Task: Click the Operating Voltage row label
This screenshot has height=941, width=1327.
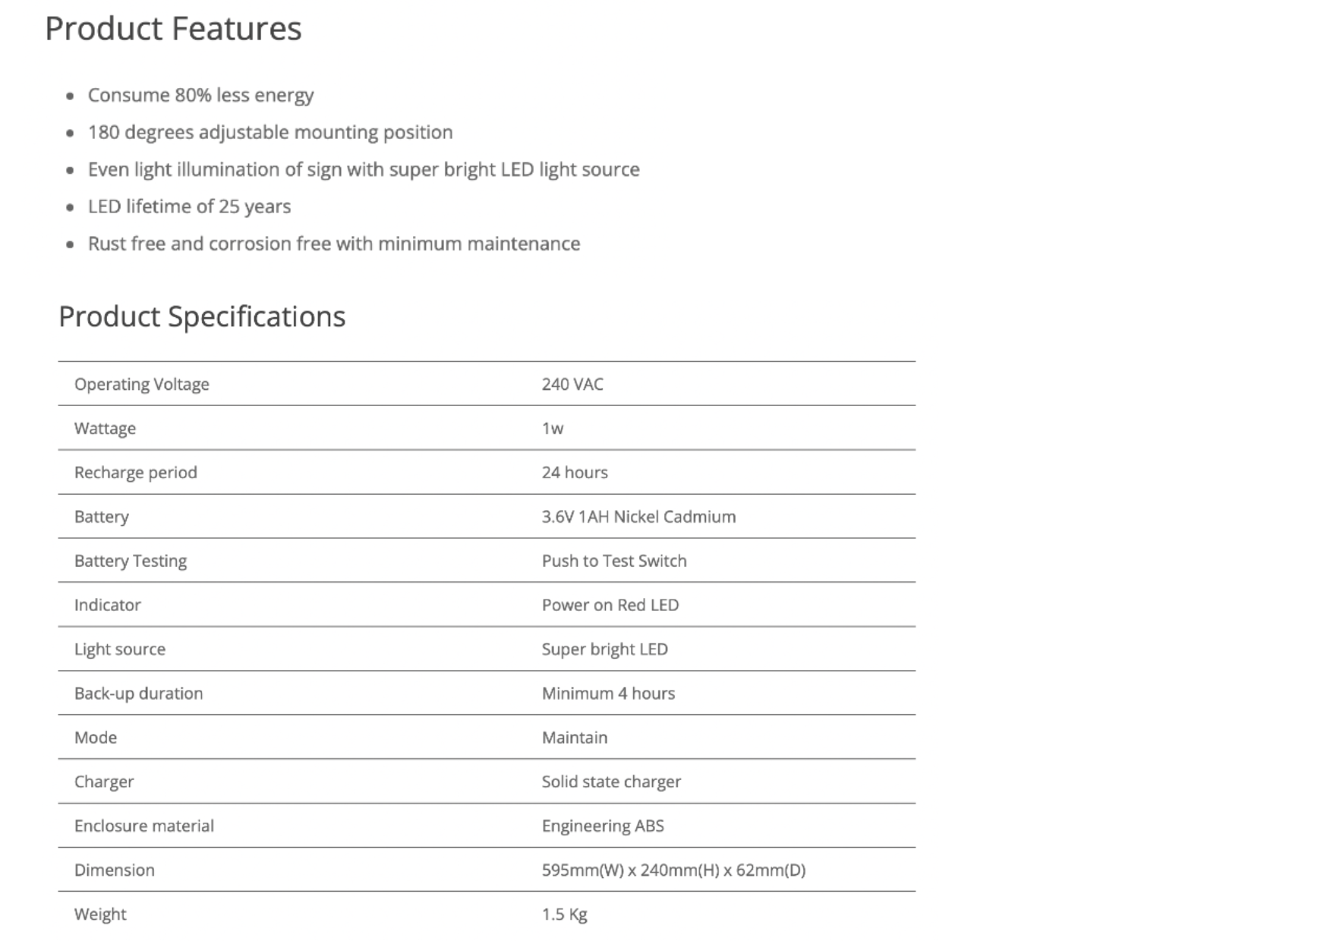Action: pyautogui.click(x=142, y=384)
